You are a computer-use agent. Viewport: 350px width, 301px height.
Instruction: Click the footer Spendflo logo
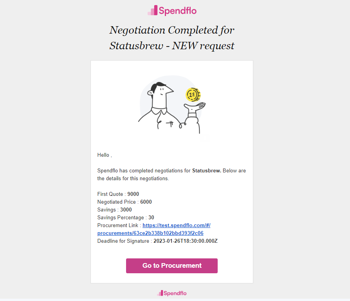click(171, 293)
